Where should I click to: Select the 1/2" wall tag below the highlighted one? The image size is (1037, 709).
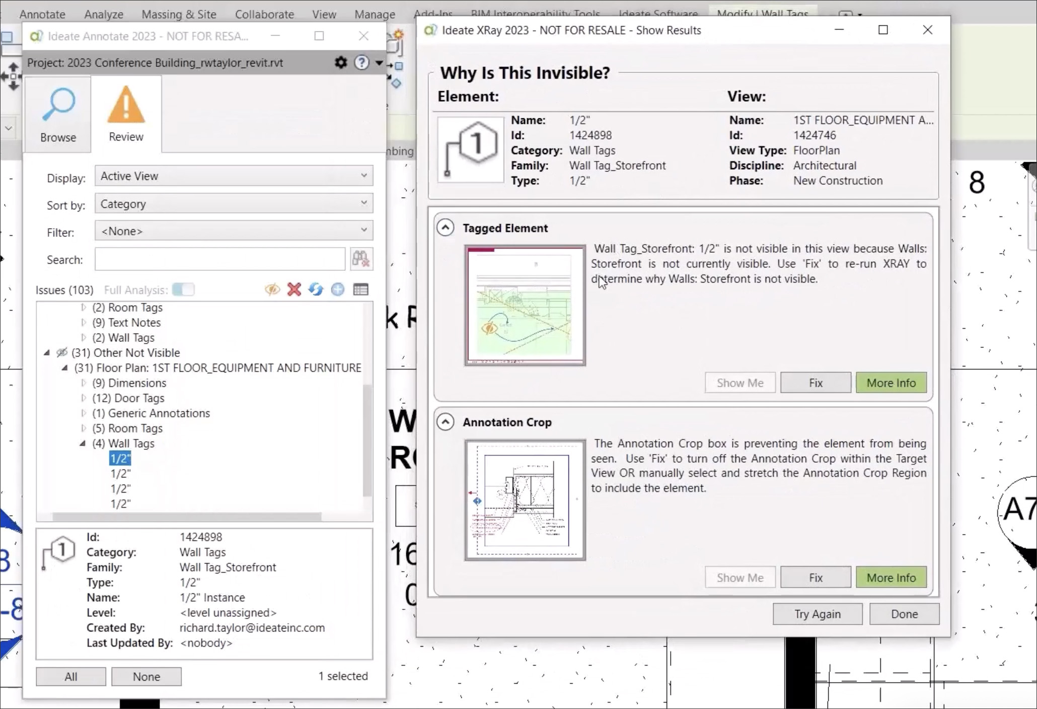pyautogui.click(x=120, y=473)
